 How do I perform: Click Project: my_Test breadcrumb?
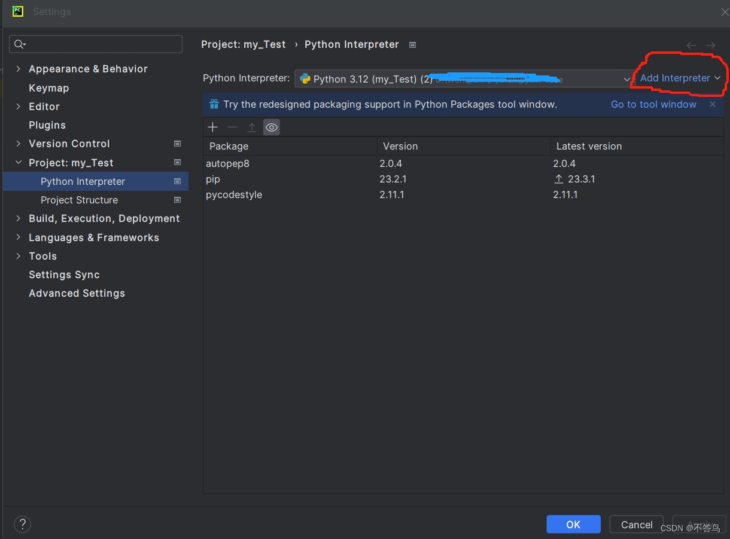[244, 45]
